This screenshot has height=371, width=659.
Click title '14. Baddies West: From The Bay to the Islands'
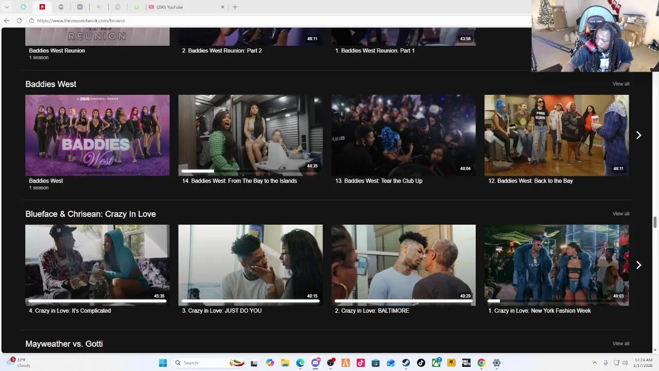(239, 181)
